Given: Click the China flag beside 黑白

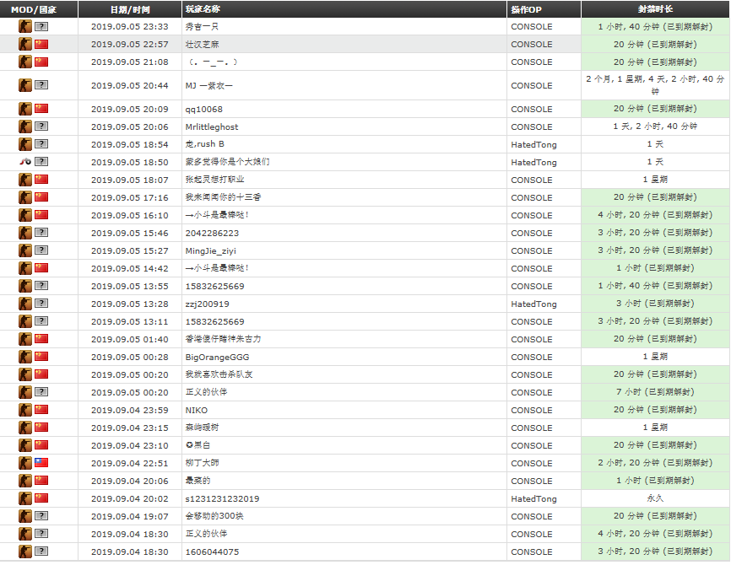Looking at the screenshot, I should pyautogui.click(x=41, y=444).
